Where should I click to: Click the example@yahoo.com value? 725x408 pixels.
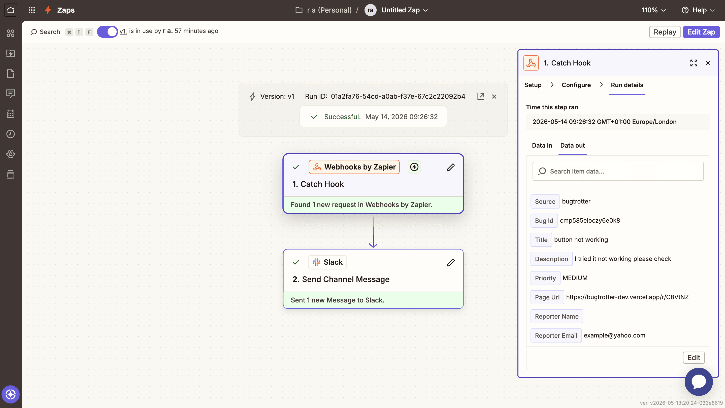614,335
